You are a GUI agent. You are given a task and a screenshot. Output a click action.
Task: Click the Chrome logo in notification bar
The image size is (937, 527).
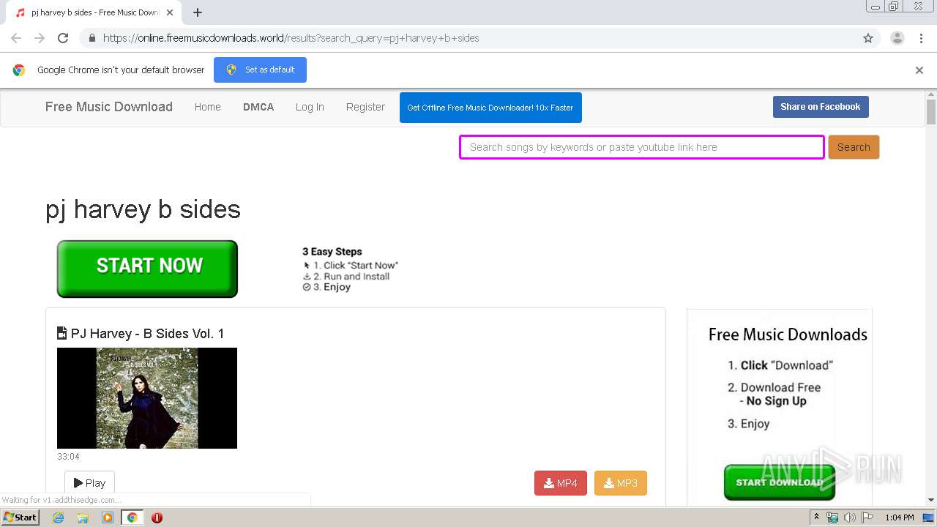19,70
